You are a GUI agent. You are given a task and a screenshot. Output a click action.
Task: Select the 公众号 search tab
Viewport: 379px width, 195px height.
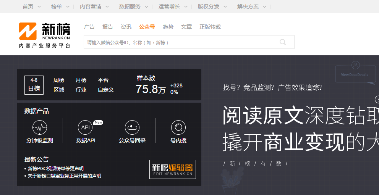click(147, 27)
